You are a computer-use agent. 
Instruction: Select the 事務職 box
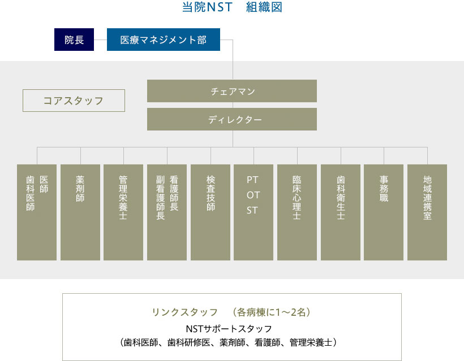[384, 212]
